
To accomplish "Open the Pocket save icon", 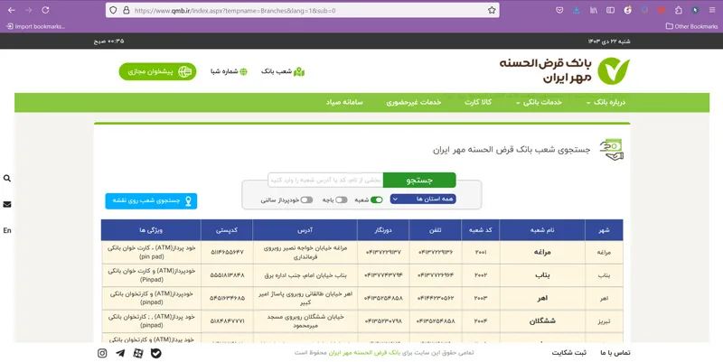I will point(559,10).
